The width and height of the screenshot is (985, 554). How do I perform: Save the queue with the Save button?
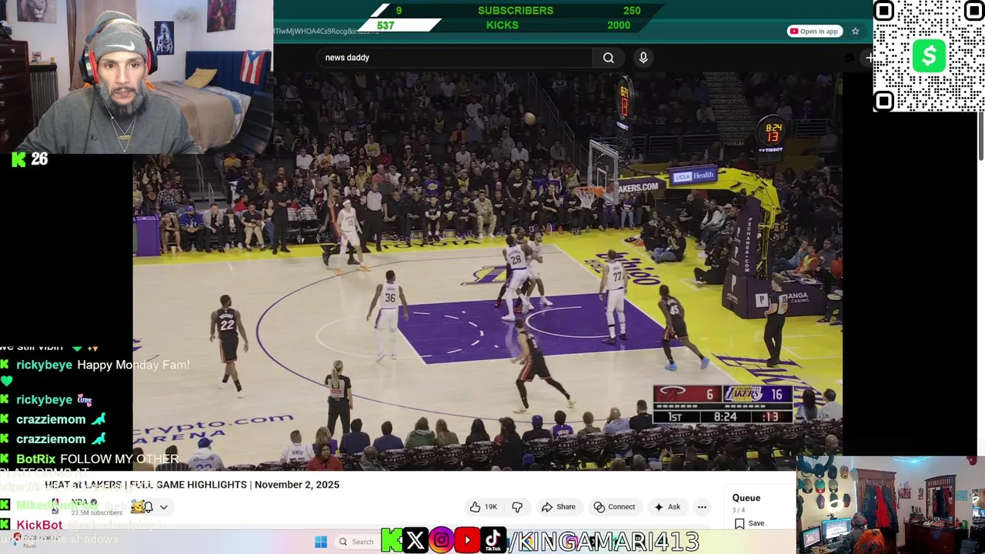click(750, 523)
